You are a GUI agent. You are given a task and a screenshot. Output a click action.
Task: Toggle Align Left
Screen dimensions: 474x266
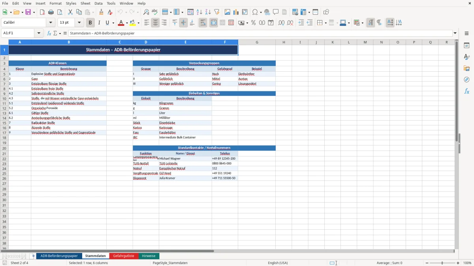(x=147, y=23)
